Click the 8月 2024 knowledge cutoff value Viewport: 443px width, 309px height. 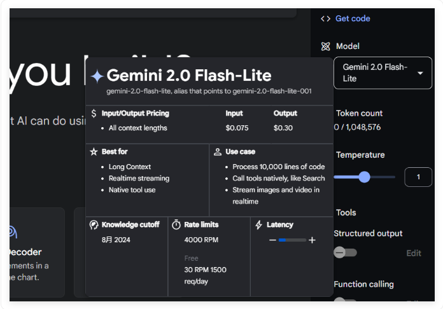point(116,240)
